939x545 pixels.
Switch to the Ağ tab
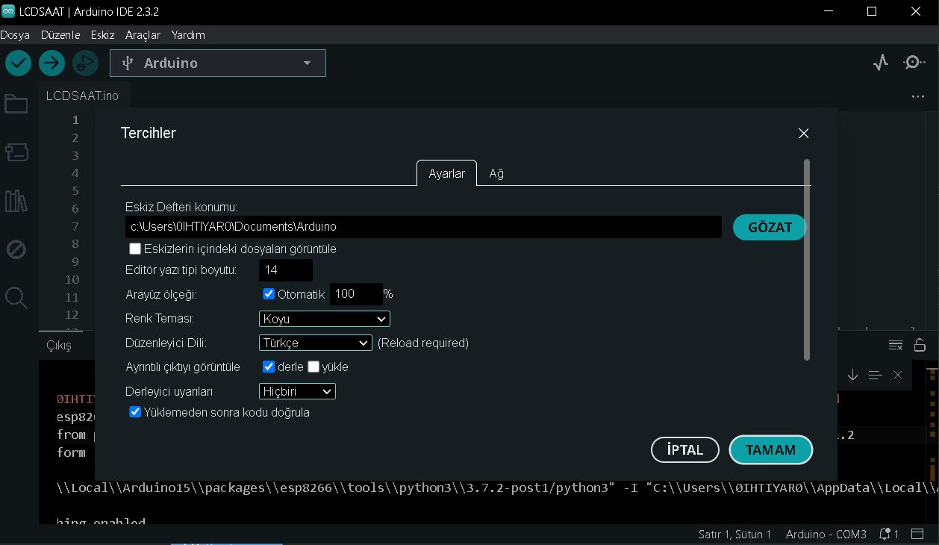496,174
